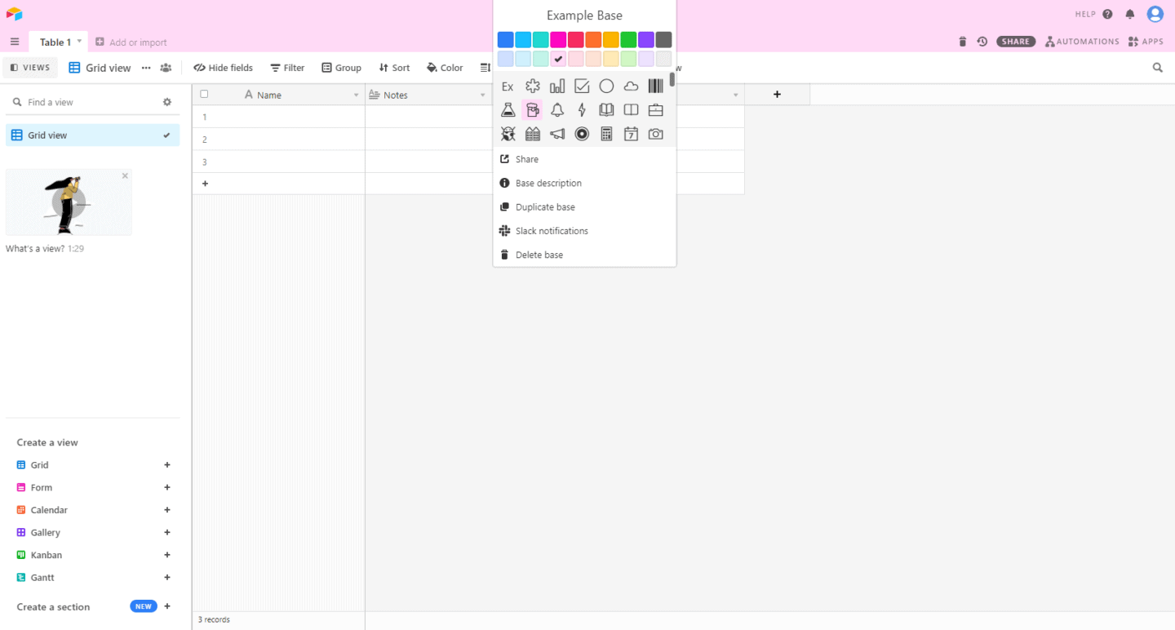Viewport: 1175px width, 630px height.
Task: Choose Delete base from the menu
Action: tap(539, 255)
